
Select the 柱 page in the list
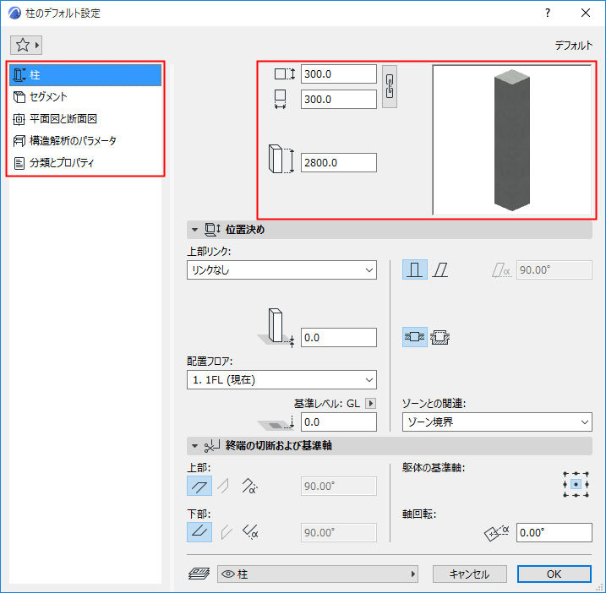[85, 75]
